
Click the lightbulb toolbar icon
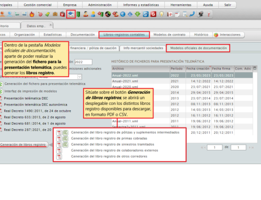click(x=162, y=14)
